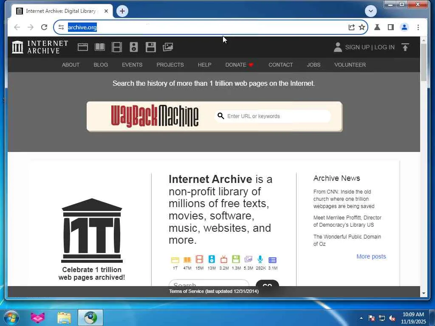435x326 pixels.
Task: Open the Texts book icon in the top nav
Action: coord(100,47)
